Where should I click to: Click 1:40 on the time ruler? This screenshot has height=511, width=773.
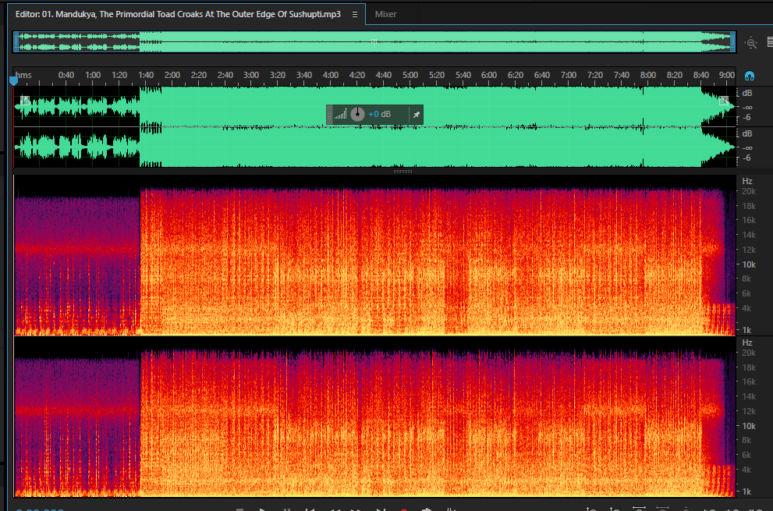(x=145, y=75)
